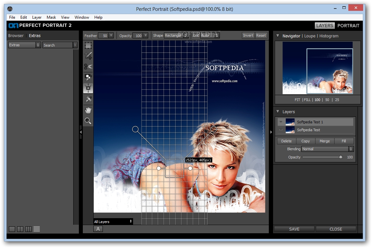Screen dimensions: 372x248
Task: Open the View menu
Action: click(65, 17)
